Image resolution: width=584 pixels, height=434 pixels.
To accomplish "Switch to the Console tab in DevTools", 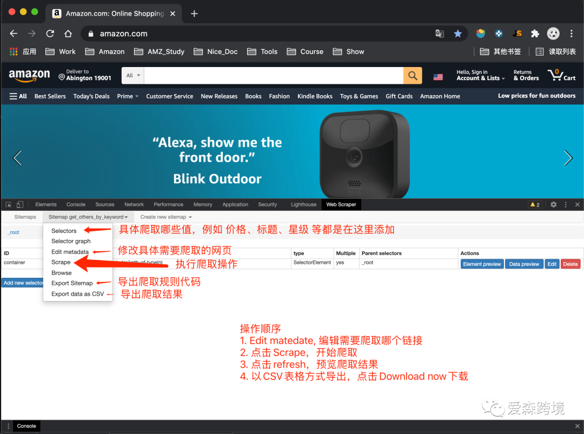I will coord(76,204).
